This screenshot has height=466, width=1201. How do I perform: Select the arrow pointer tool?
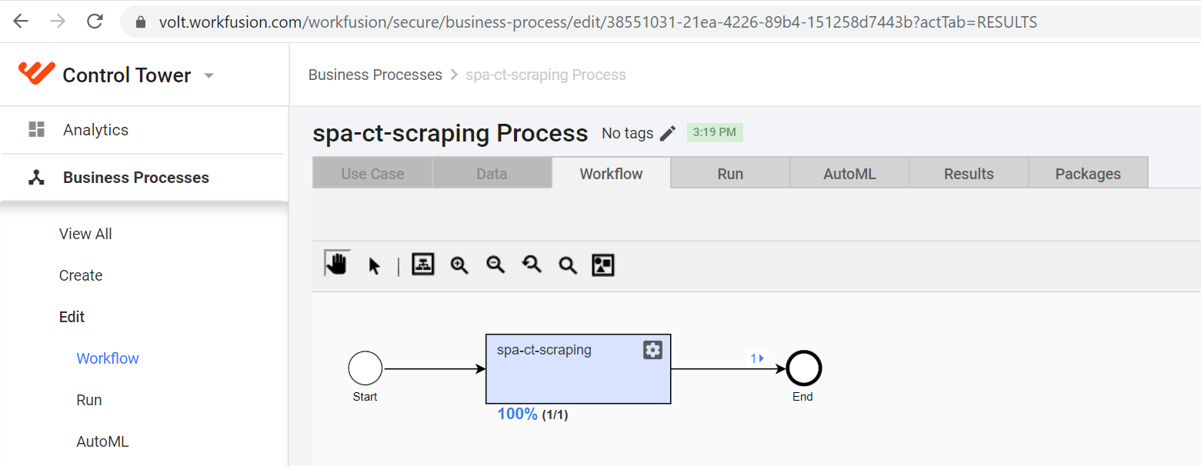coord(375,266)
